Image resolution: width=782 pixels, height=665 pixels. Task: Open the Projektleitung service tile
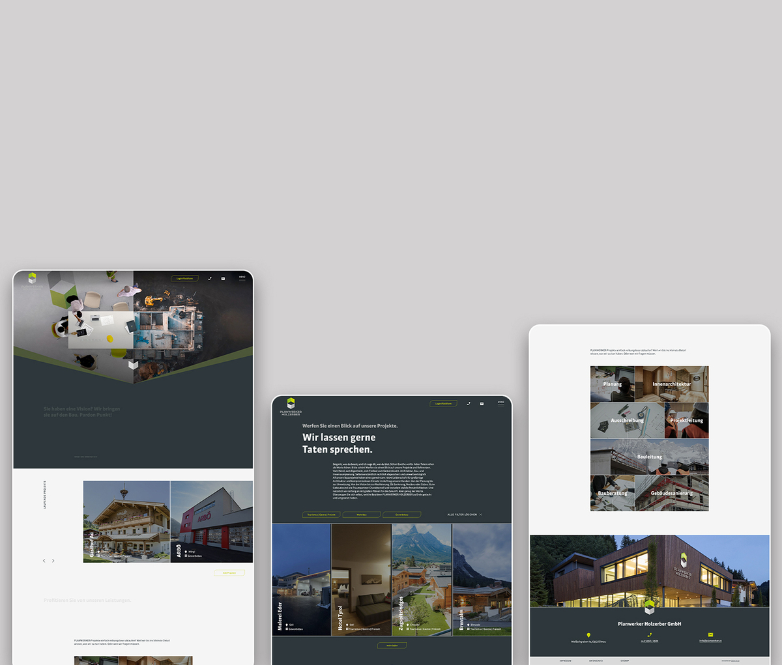(687, 420)
